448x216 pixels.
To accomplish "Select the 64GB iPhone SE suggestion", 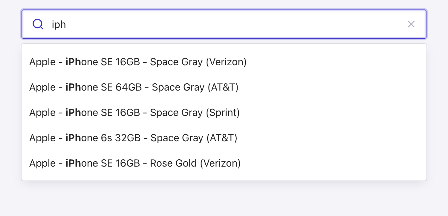I will pyautogui.click(x=134, y=87).
